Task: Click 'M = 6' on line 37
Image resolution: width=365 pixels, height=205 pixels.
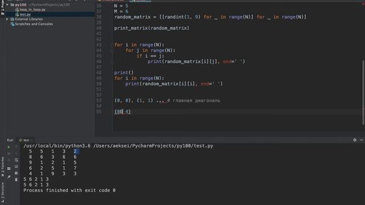Action: tap(121, 11)
